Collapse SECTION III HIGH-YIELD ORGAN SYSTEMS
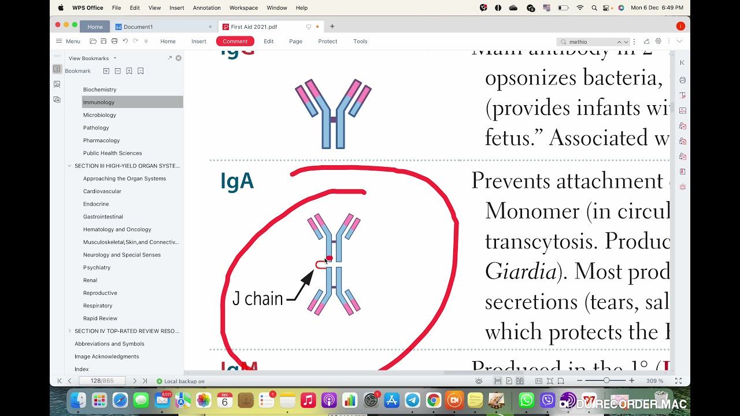The image size is (740, 416). (69, 166)
